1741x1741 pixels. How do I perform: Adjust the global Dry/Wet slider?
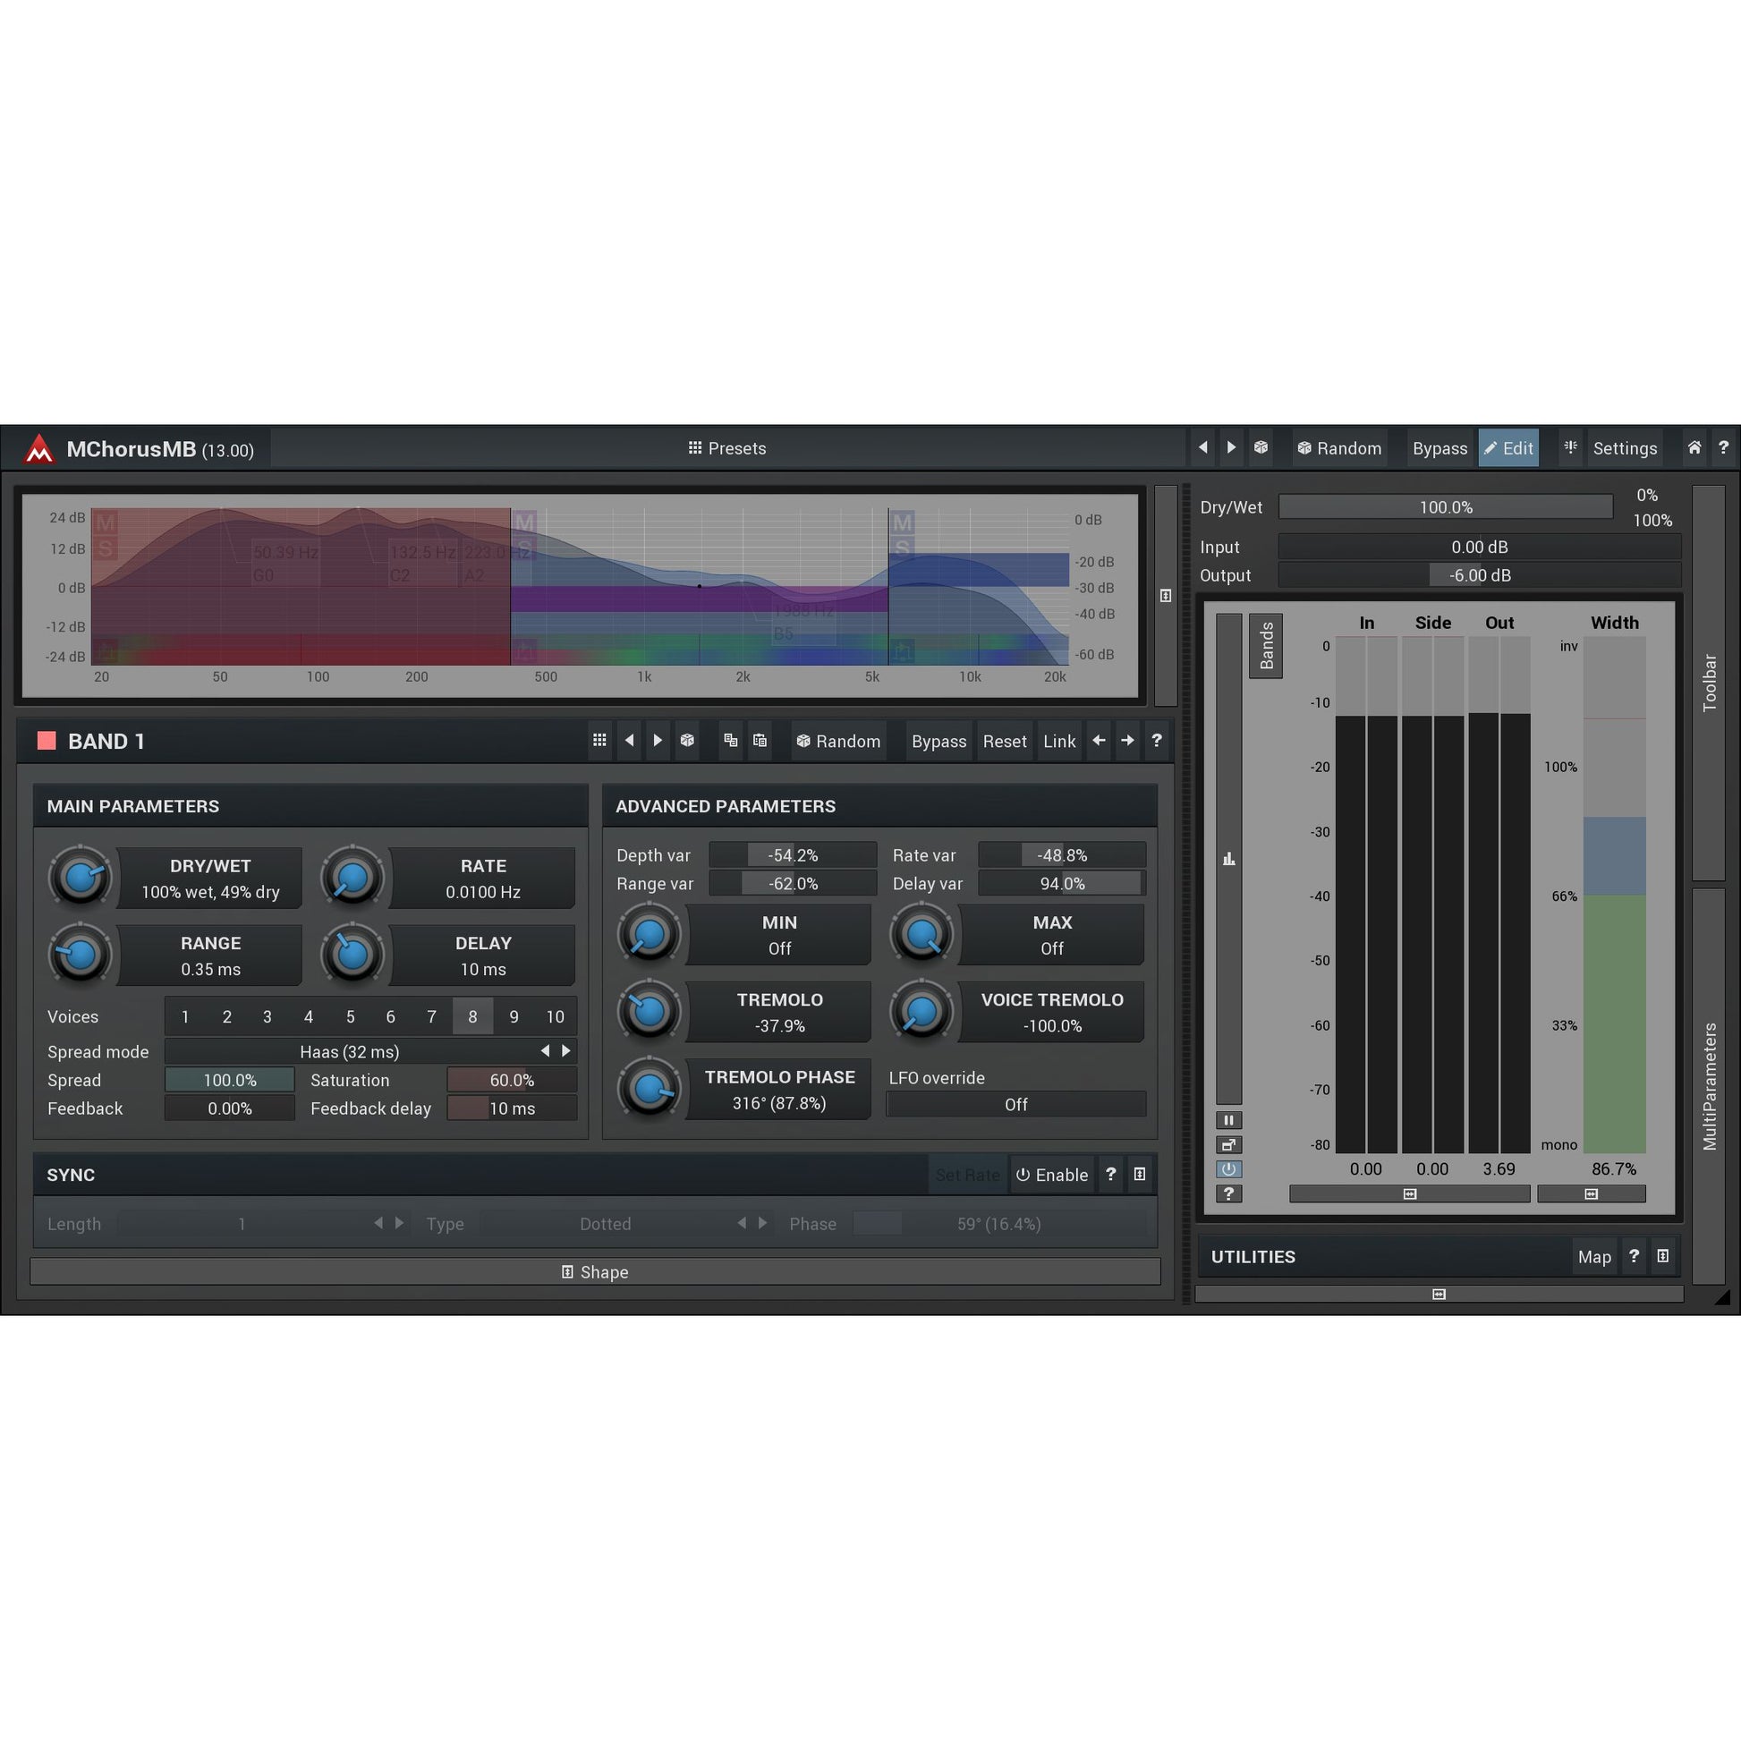(1445, 507)
